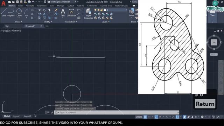Click the Copy tool icon
The image size is (224, 126).
[x=40, y=14]
